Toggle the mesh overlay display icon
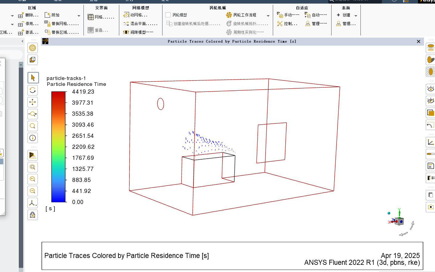Viewport: 435px width, 272px height. coord(431,72)
